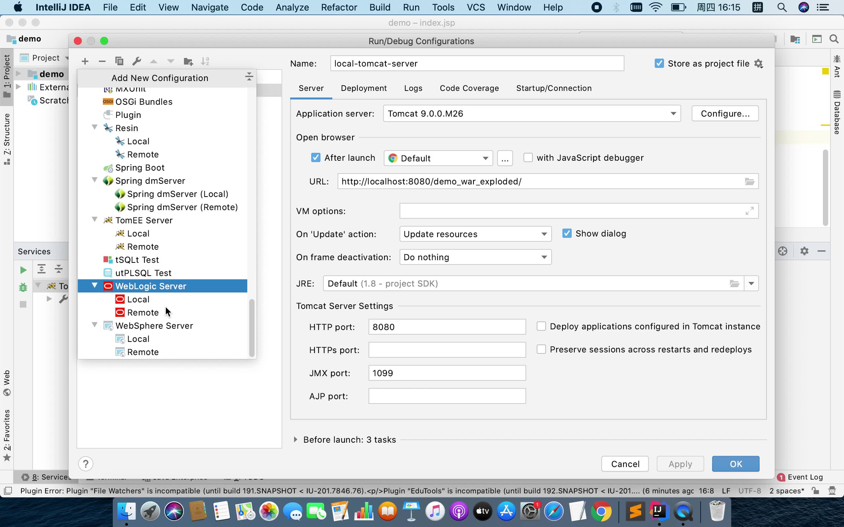Click the green Run icon in Services panel

23,270
